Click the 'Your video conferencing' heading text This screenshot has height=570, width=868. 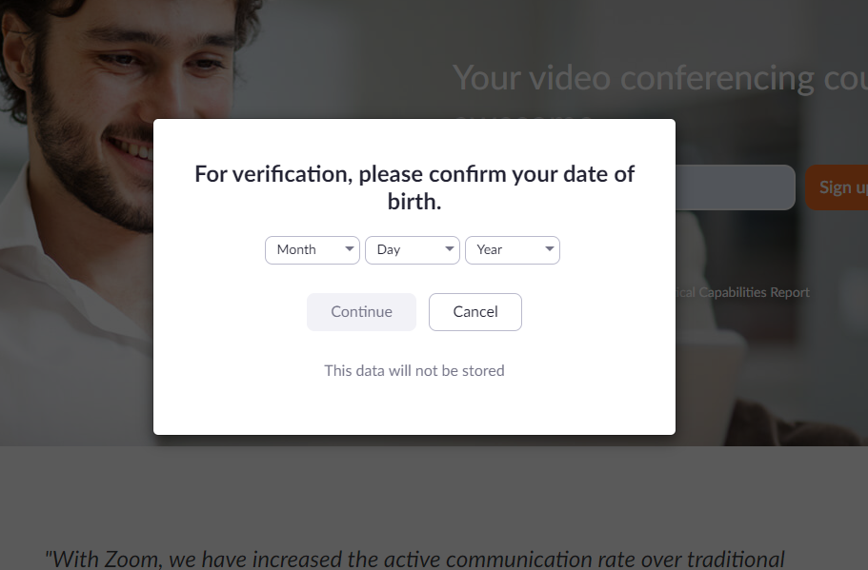point(657,77)
